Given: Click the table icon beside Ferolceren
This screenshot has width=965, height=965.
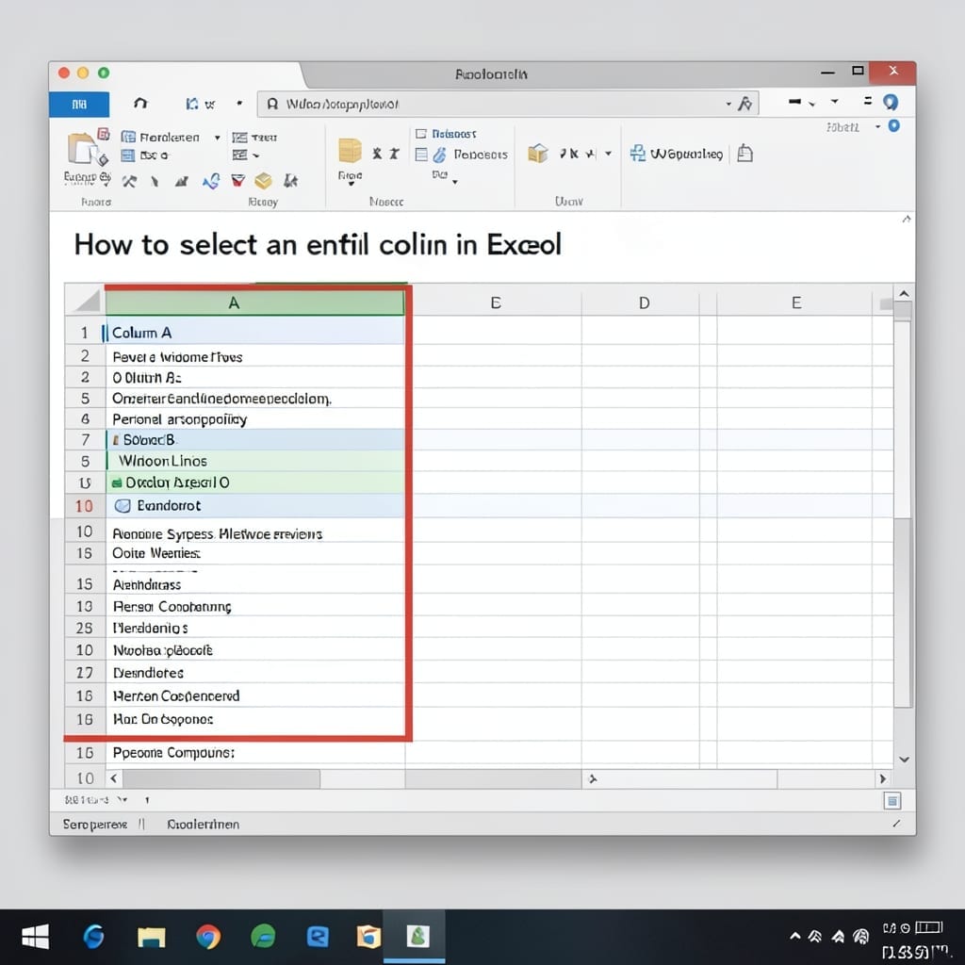Looking at the screenshot, I should click(128, 137).
